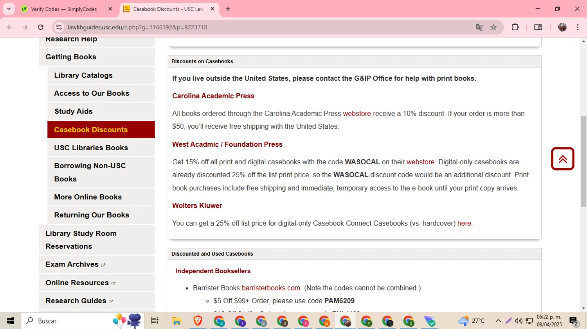Open Windows Task View

[x=155, y=321]
